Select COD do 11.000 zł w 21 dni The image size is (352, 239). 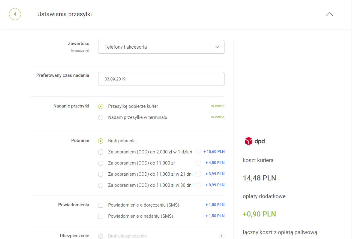pos(101,174)
